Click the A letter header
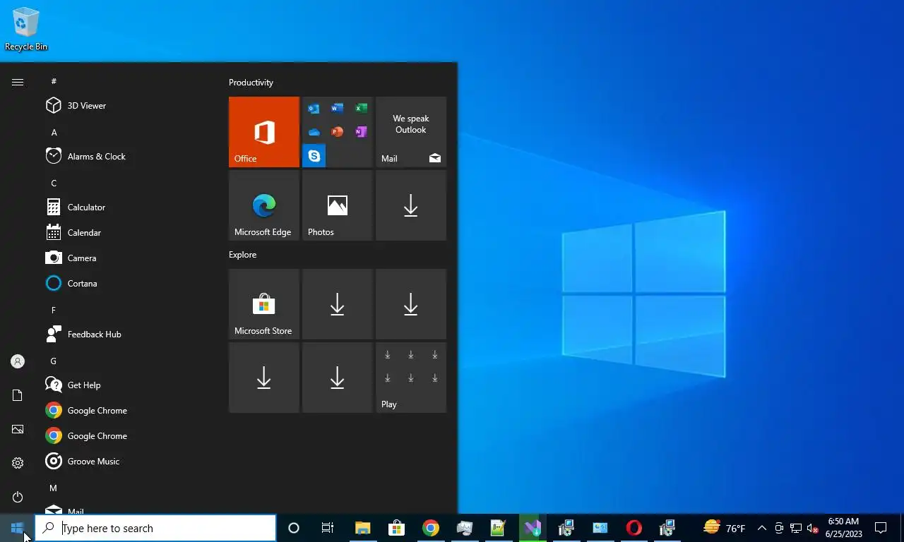The width and height of the screenshot is (904, 542). (54, 133)
